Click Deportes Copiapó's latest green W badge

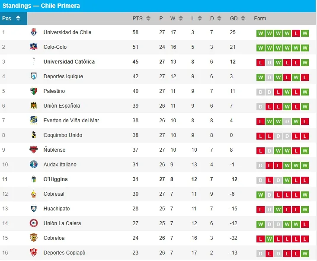[305, 254]
